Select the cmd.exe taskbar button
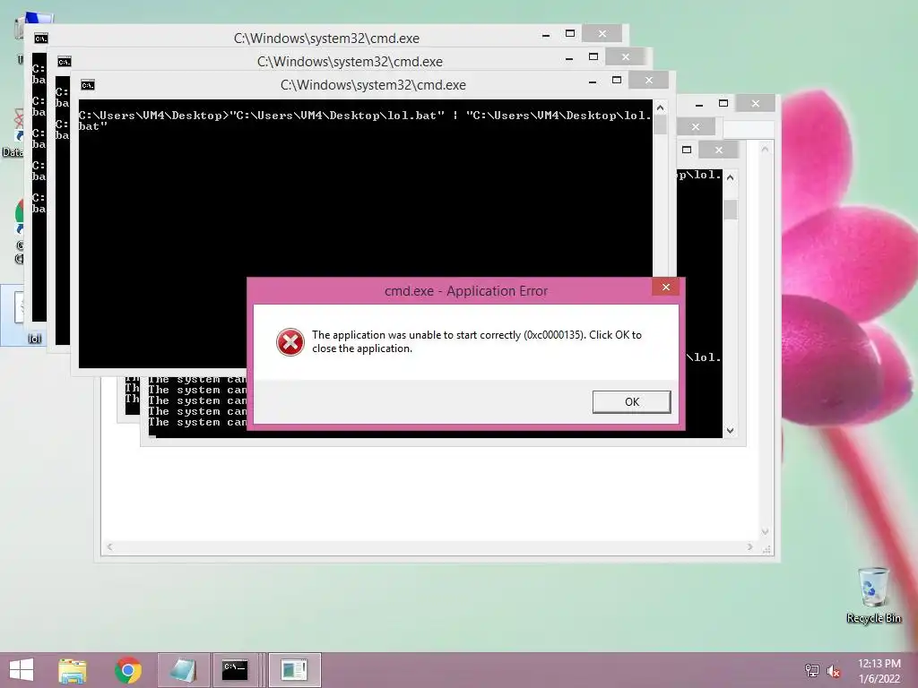This screenshot has height=688, width=918. [x=235, y=670]
